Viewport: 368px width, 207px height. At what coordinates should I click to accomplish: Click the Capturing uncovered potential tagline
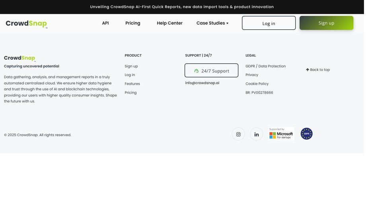pos(31,66)
